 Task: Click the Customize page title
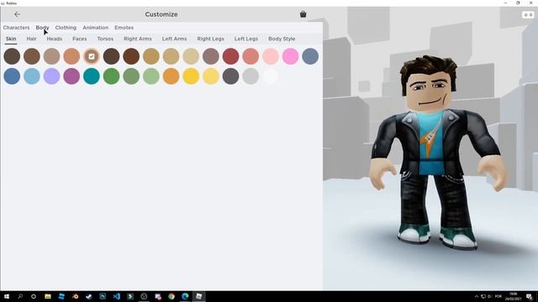[161, 14]
